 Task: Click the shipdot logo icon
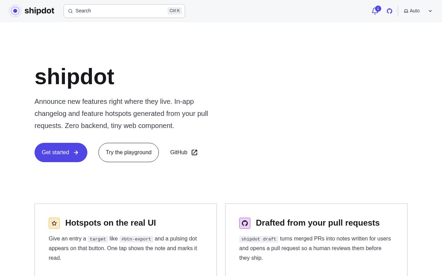[15, 11]
